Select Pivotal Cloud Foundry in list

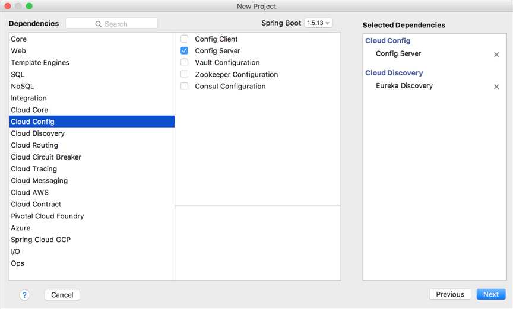47,216
